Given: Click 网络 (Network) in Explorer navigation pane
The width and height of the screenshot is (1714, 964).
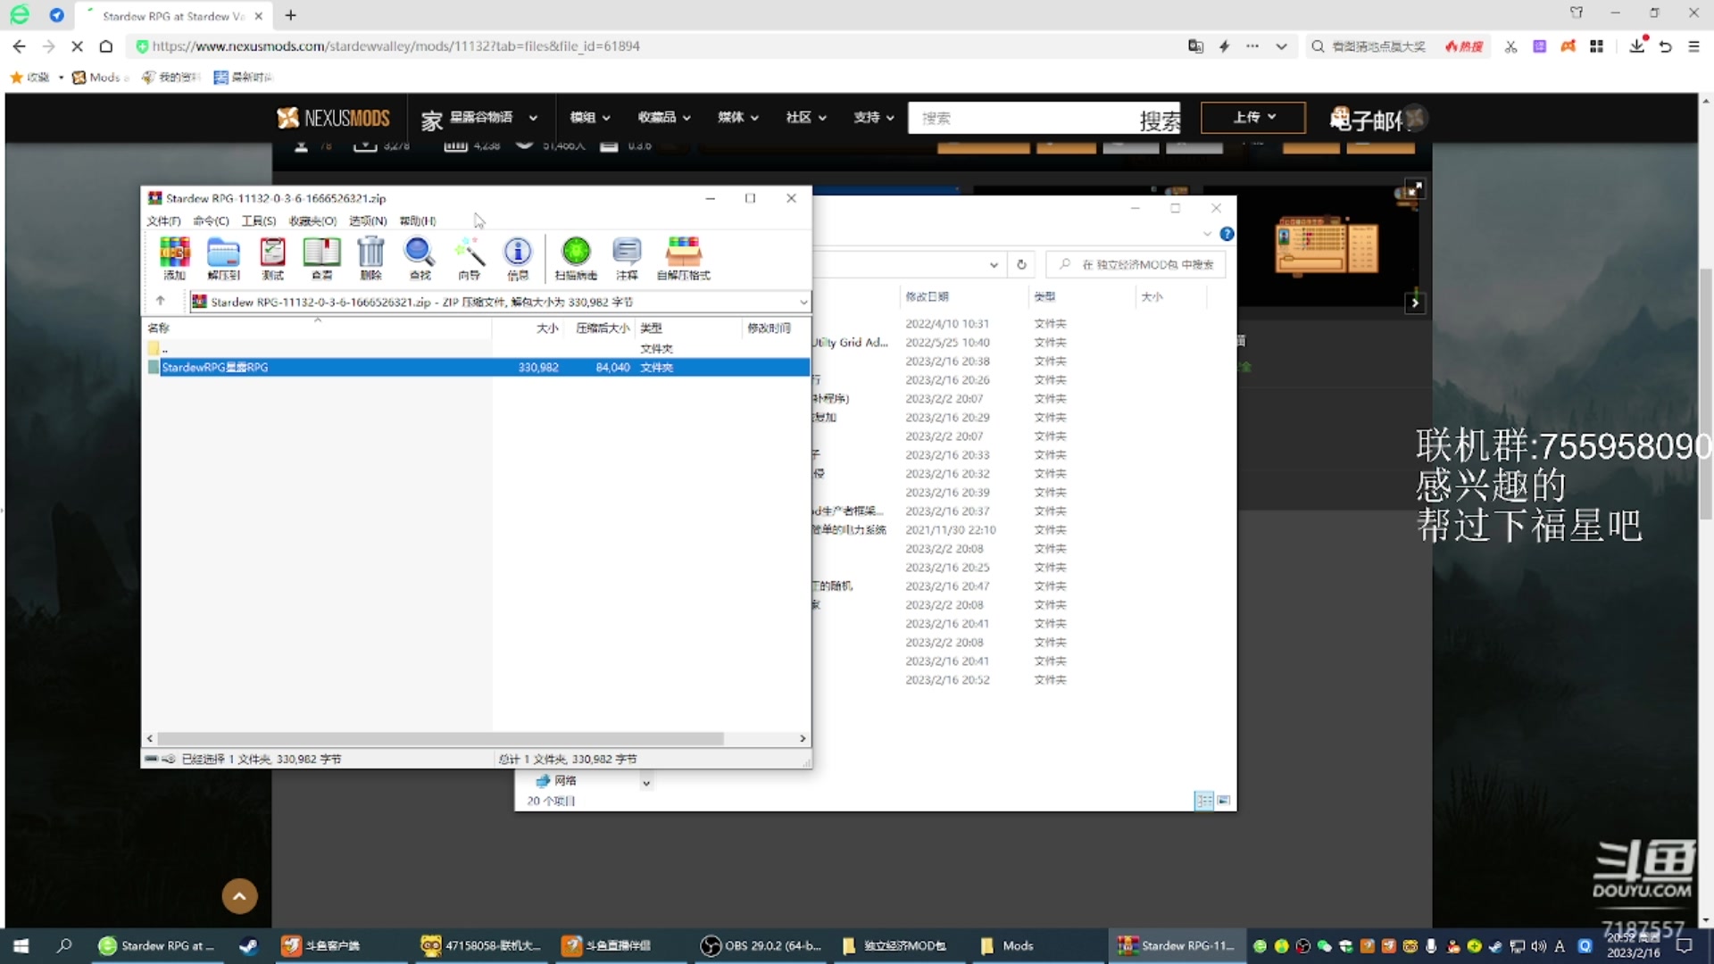Looking at the screenshot, I should (x=556, y=780).
